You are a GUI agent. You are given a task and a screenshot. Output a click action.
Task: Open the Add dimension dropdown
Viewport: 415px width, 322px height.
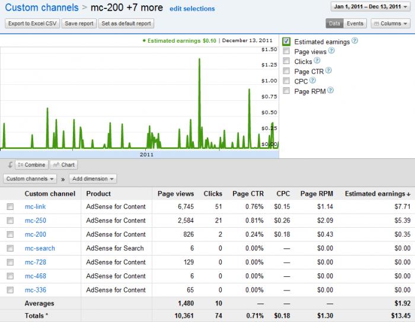click(93, 178)
